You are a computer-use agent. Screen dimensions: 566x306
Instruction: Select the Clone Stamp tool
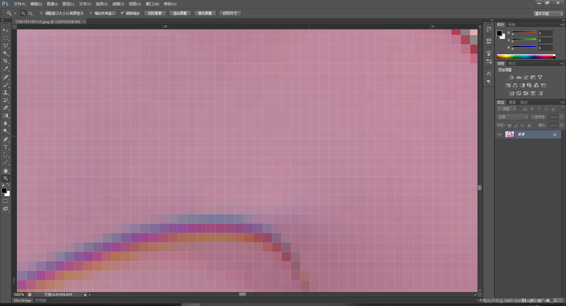[x=6, y=92]
